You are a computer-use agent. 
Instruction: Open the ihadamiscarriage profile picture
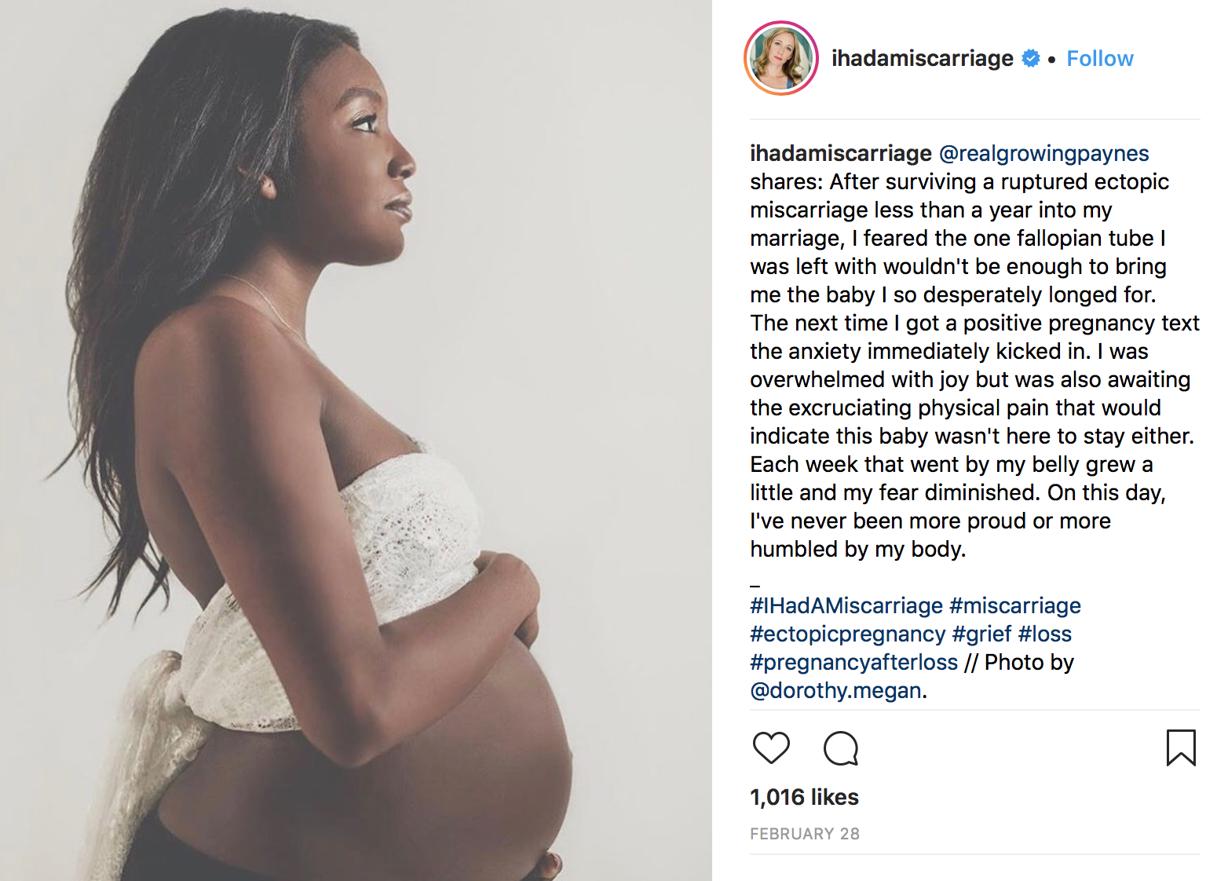(781, 58)
